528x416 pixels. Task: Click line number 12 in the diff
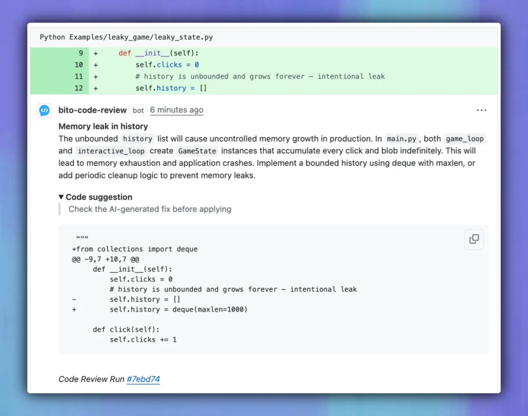[x=80, y=88]
